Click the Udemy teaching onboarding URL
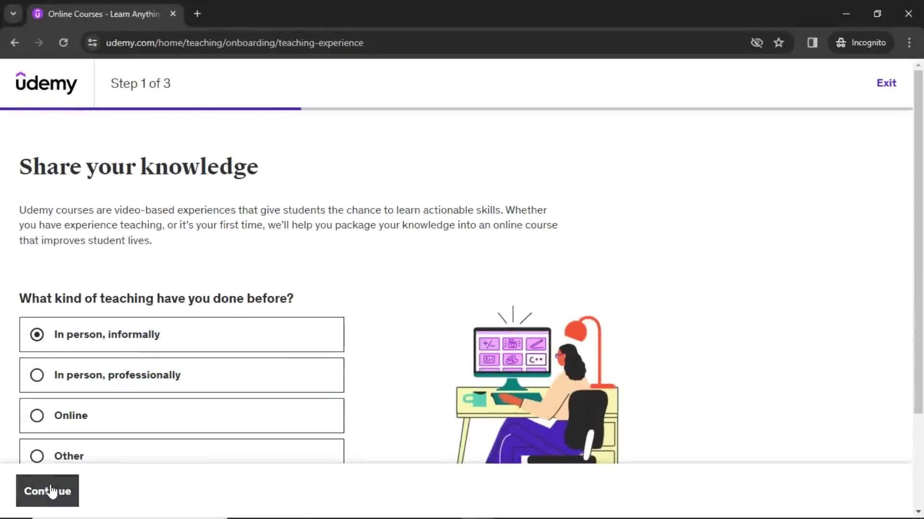924x519 pixels. pos(234,42)
